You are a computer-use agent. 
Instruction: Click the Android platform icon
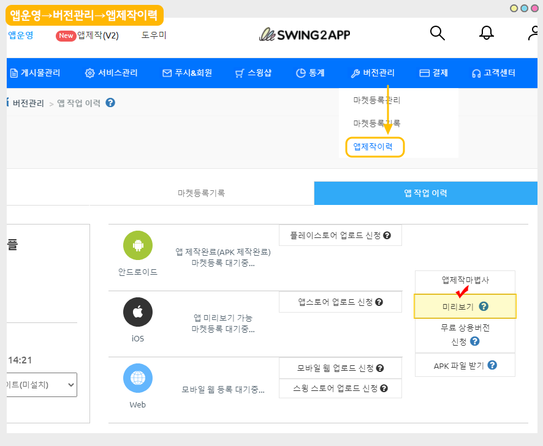(138, 247)
